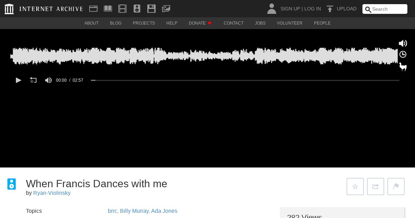Click the '02:57' duration text
Image resolution: width=415 pixels, height=218 pixels.
78,80
